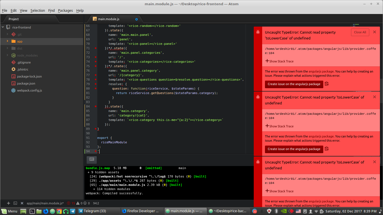Expand the app folder
The width and height of the screenshot is (383, 215).
click(8, 41)
